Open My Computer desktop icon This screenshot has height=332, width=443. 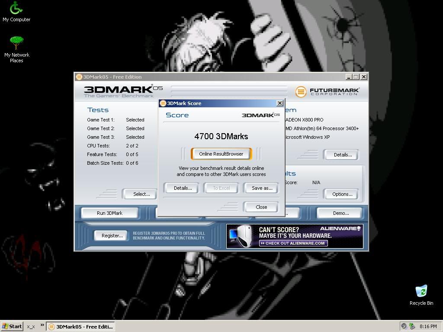coord(16,12)
